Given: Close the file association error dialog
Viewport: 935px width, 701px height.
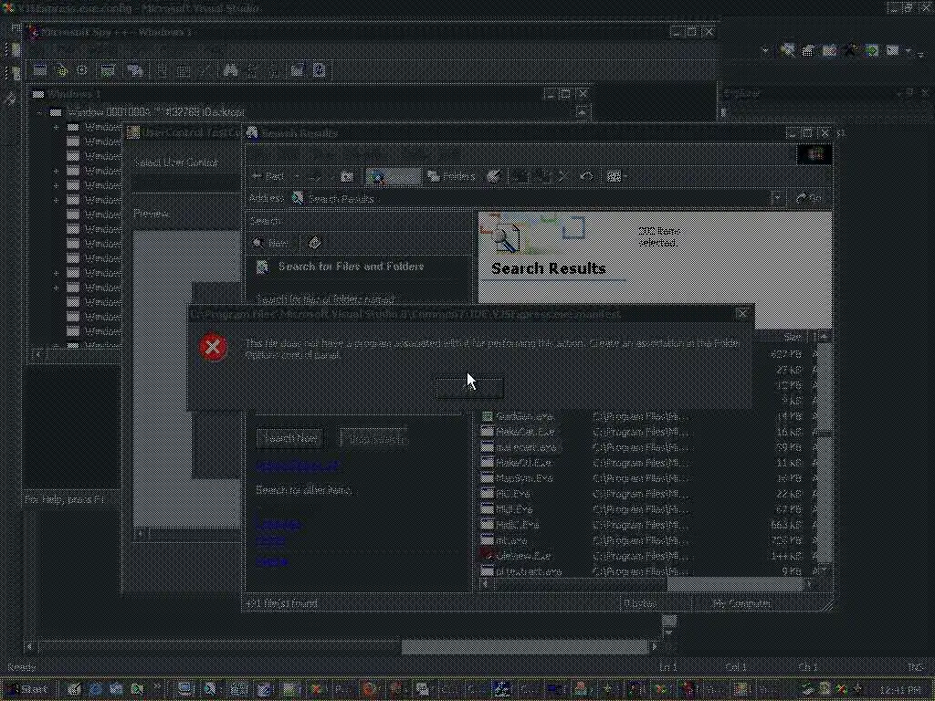Looking at the screenshot, I should tap(742, 314).
